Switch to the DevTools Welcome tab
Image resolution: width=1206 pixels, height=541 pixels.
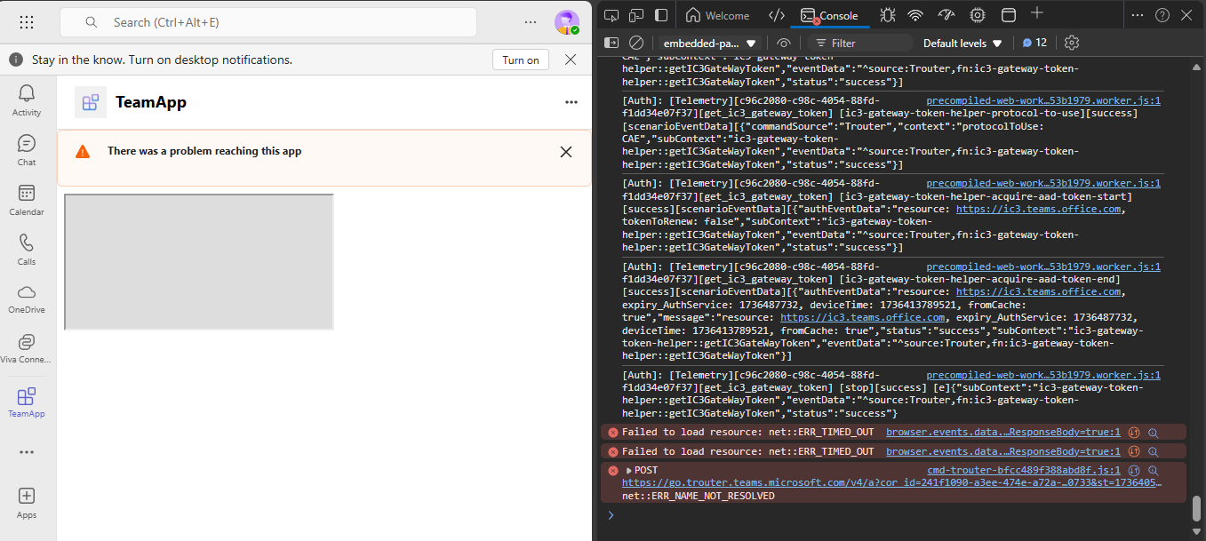click(x=718, y=15)
